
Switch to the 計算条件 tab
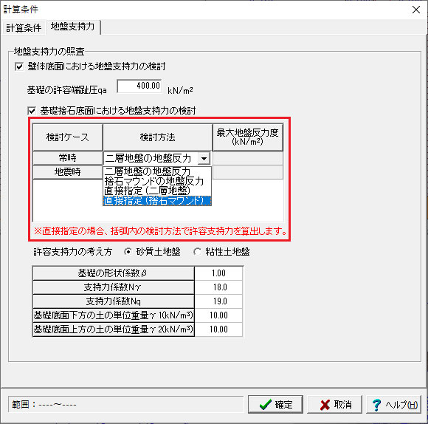click(x=24, y=27)
